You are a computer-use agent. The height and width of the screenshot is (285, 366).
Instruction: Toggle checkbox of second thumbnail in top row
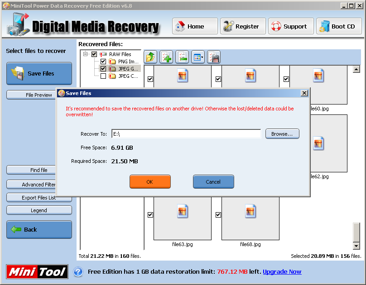point(218,79)
